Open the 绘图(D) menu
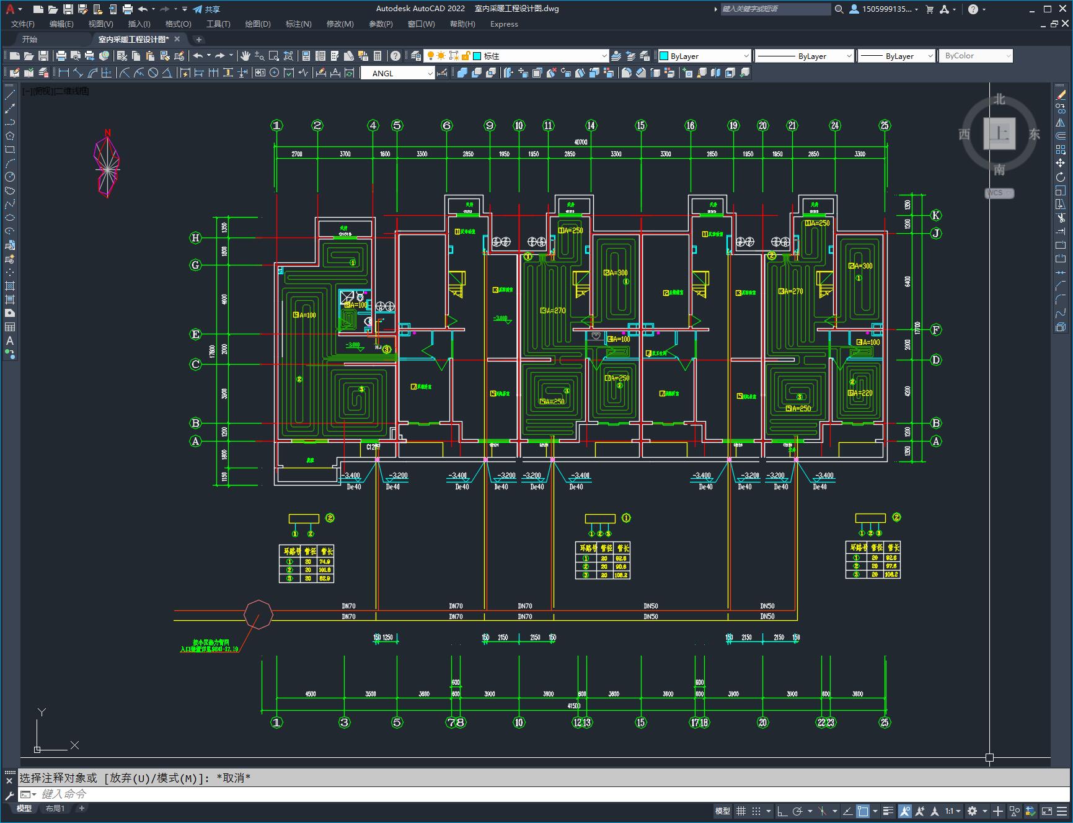This screenshot has width=1073, height=823. (x=258, y=24)
